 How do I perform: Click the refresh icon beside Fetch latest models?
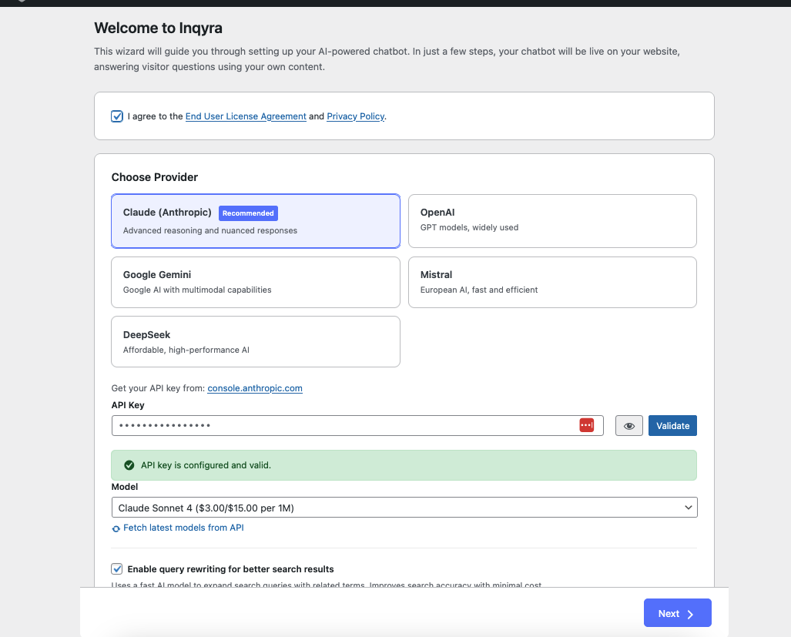(x=116, y=528)
